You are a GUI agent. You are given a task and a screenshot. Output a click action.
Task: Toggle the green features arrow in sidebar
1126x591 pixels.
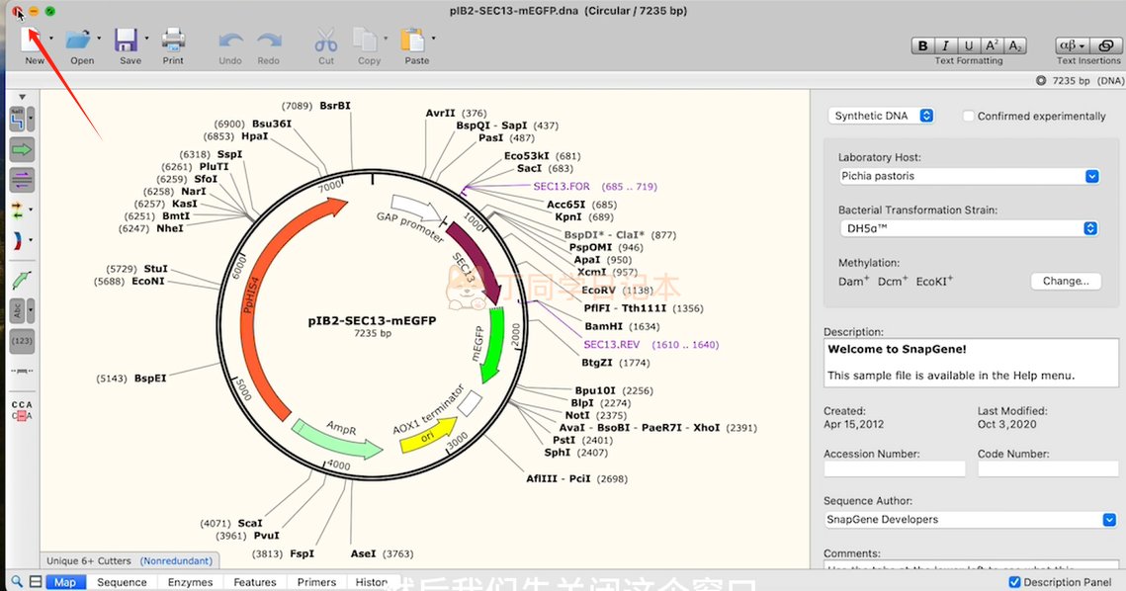tap(22, 149)
